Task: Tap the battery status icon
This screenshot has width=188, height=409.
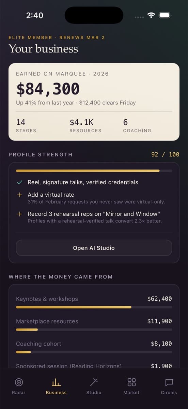Action: point(165,15)
